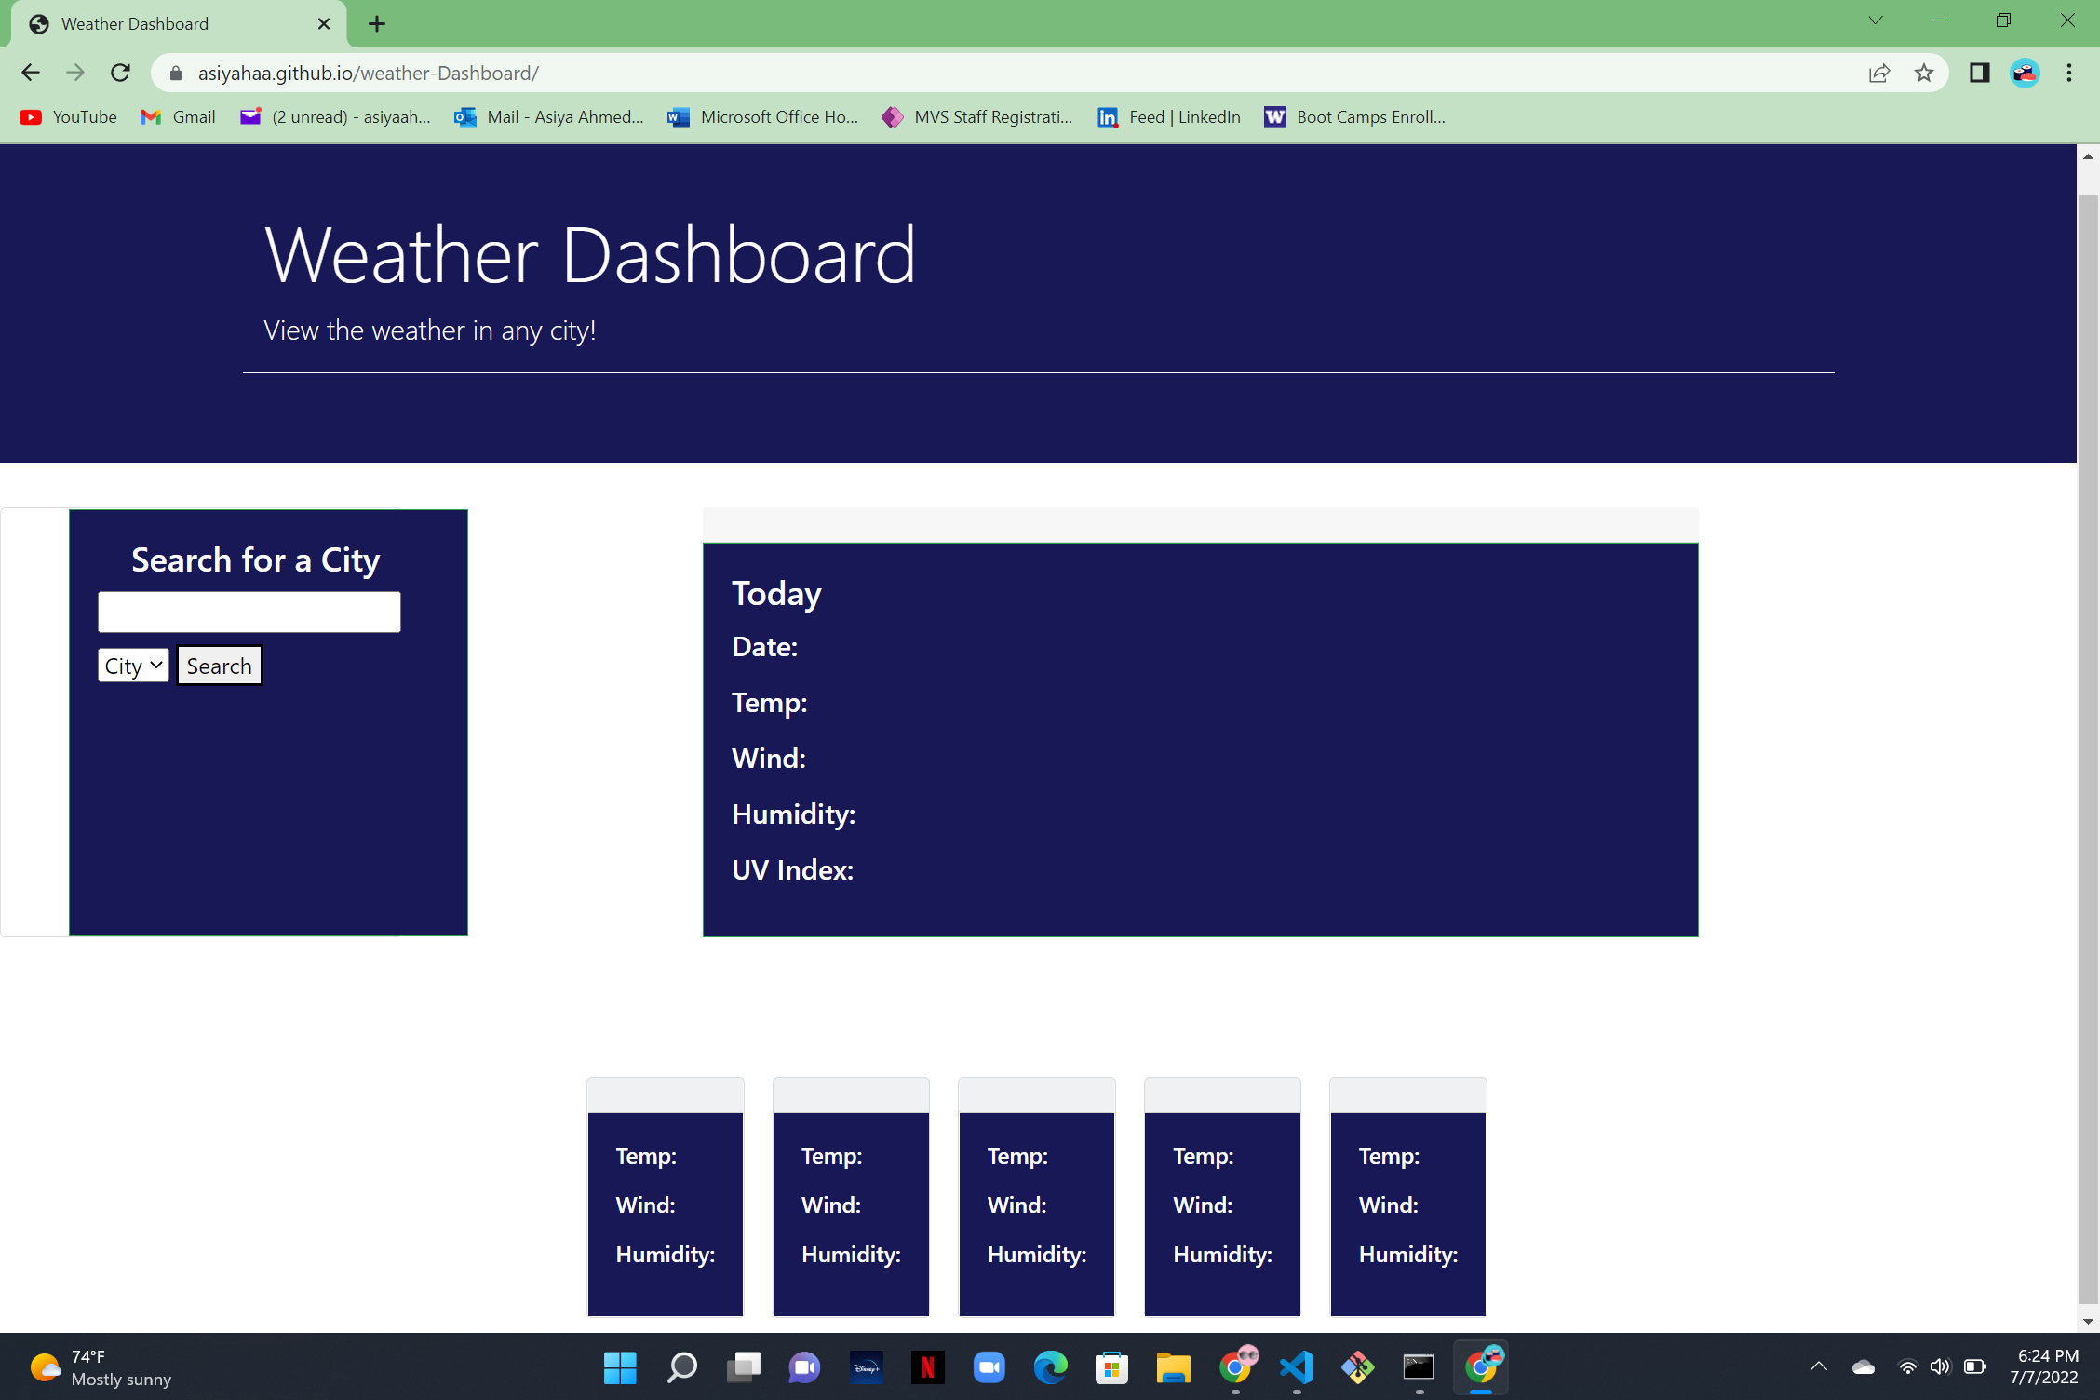
Task: Bookmark this page with the star
Action: pos(1924,73)
